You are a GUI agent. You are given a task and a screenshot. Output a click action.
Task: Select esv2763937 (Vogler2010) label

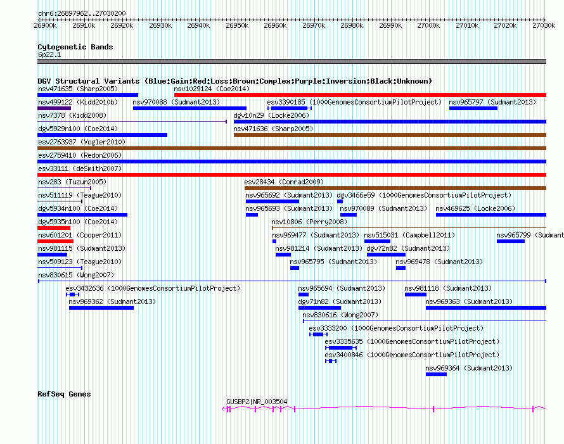tap(82, 142)
